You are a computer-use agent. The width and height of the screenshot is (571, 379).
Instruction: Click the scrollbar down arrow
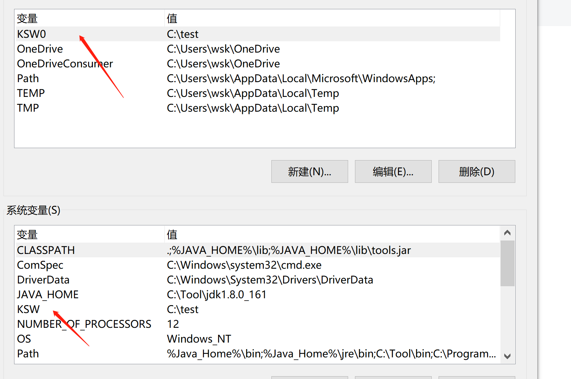point(507,356)
